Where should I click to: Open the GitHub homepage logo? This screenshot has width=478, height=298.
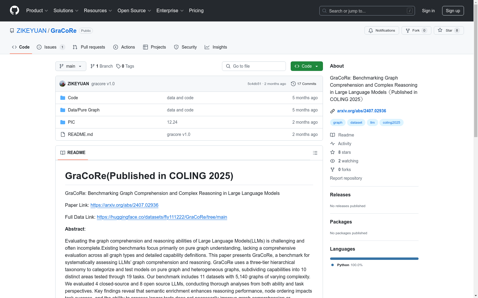(x=14, y=10)
